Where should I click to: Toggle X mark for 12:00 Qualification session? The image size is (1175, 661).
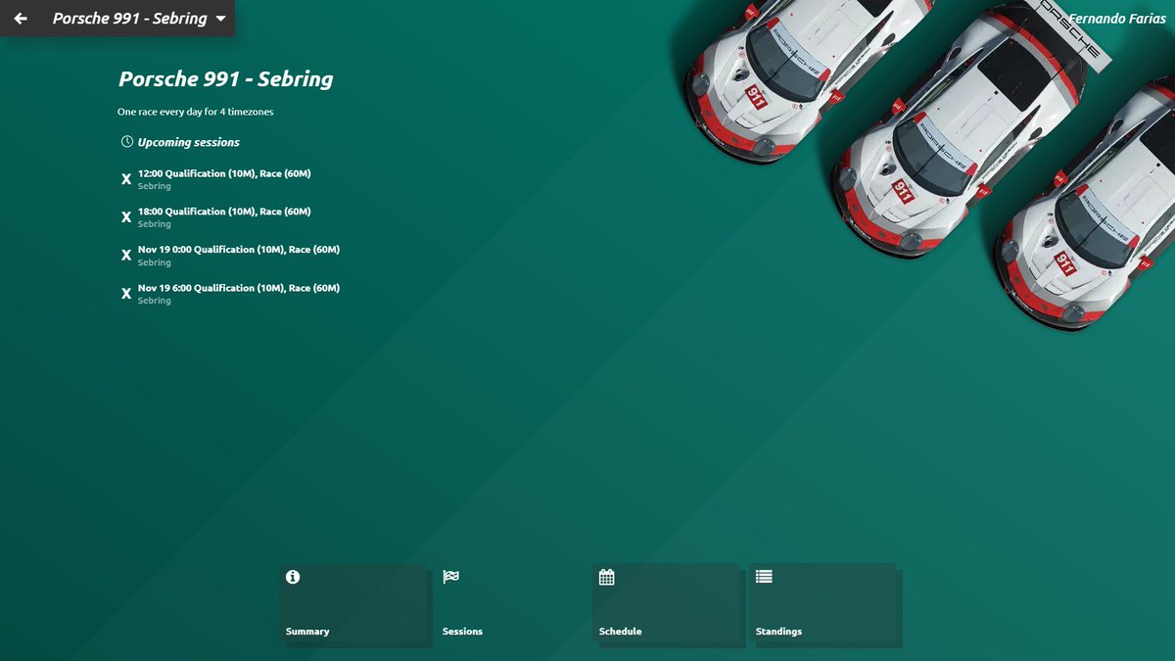pyautogui.click(x=126, y=179)
